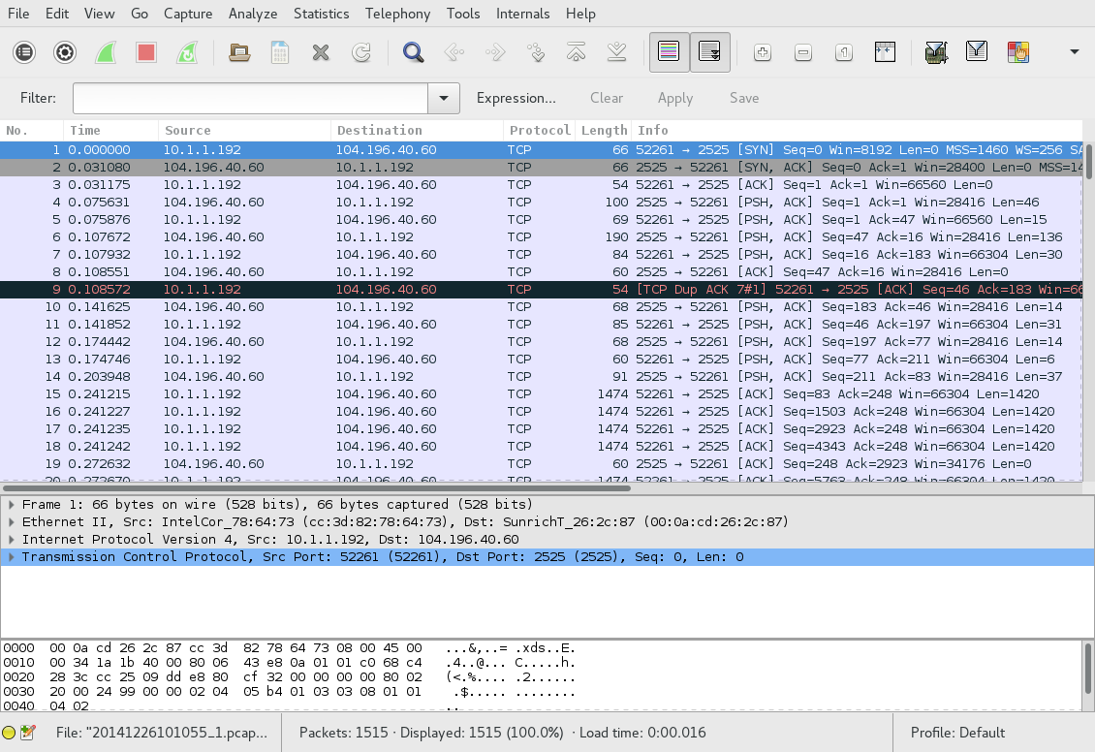Click the Apply filter button
The image size is (1095, 752).
click(675, 99)
